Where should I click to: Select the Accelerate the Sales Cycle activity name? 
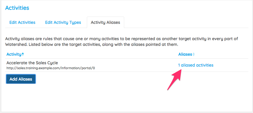(32, 63)
